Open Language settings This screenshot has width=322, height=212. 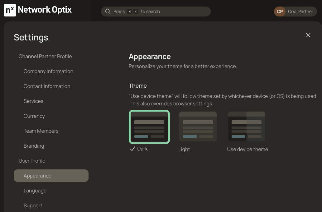point(35,191)
